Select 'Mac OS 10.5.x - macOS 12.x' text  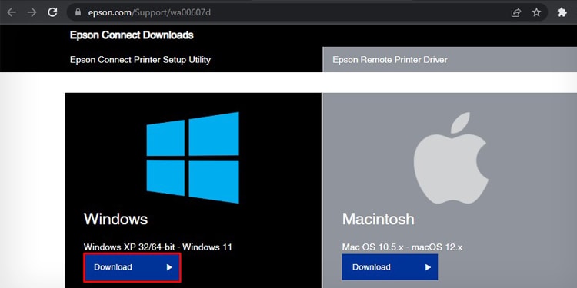(x=402, y=247)
